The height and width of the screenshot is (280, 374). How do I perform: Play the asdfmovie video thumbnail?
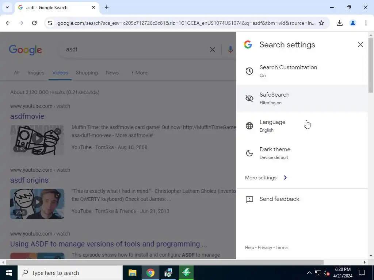(x=37, y=140)
